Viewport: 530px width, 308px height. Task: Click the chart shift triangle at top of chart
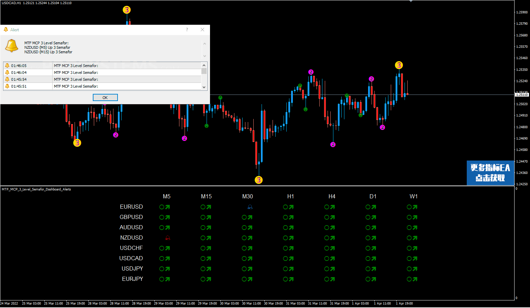(411, 1)
